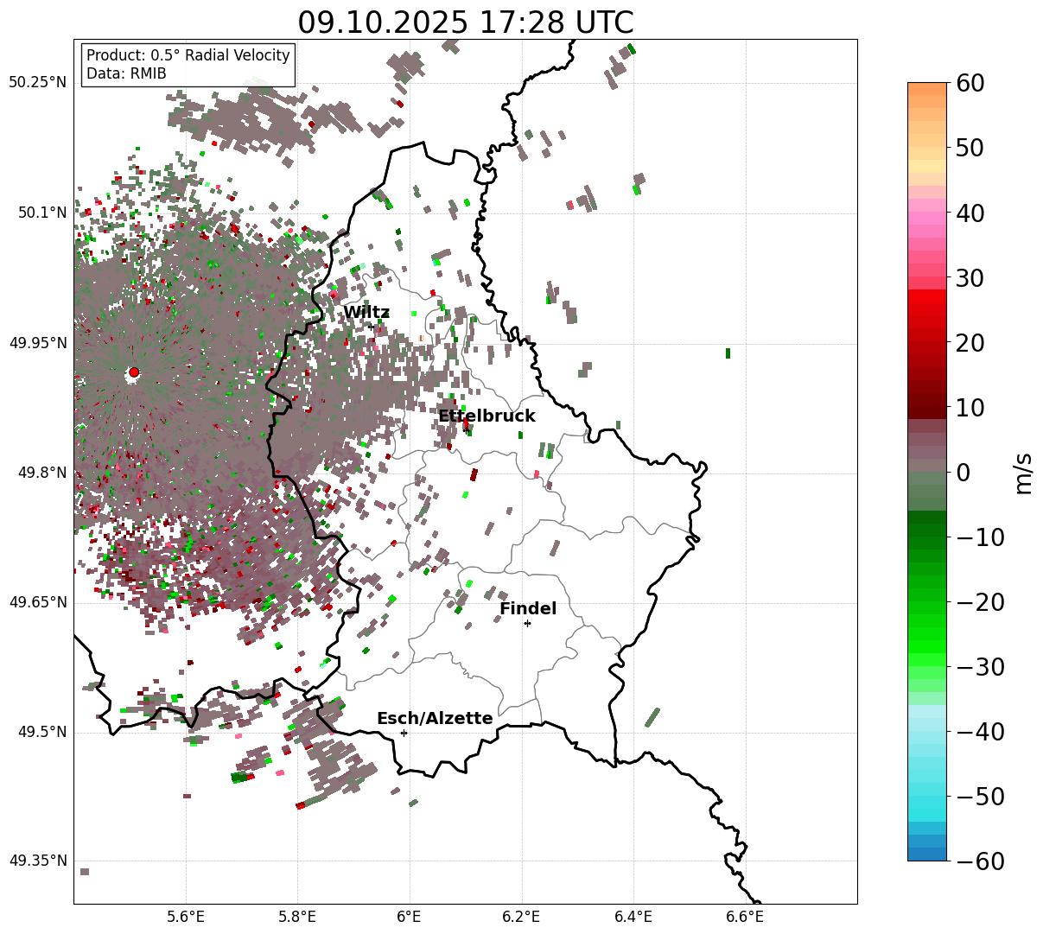This screenshot has width=1043, height=934.
Task: Click the Findel city label
Action: [x=528, y=608]
